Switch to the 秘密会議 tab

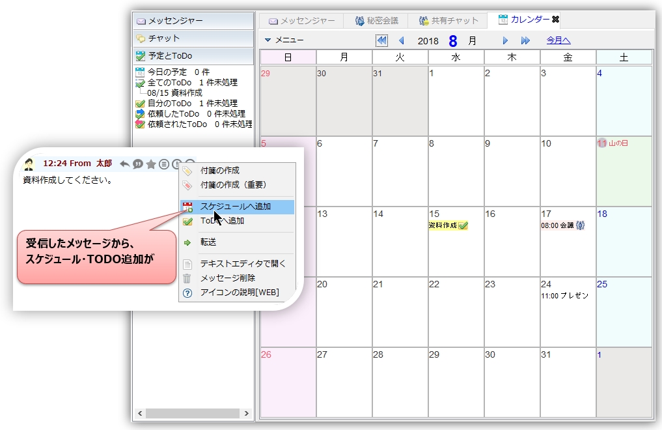(x=376, y=21)
